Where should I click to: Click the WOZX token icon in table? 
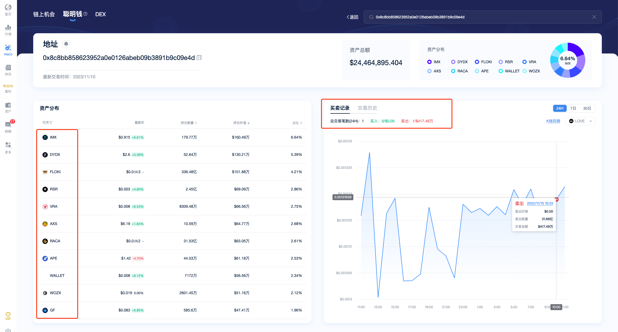(x=45, y=293)
